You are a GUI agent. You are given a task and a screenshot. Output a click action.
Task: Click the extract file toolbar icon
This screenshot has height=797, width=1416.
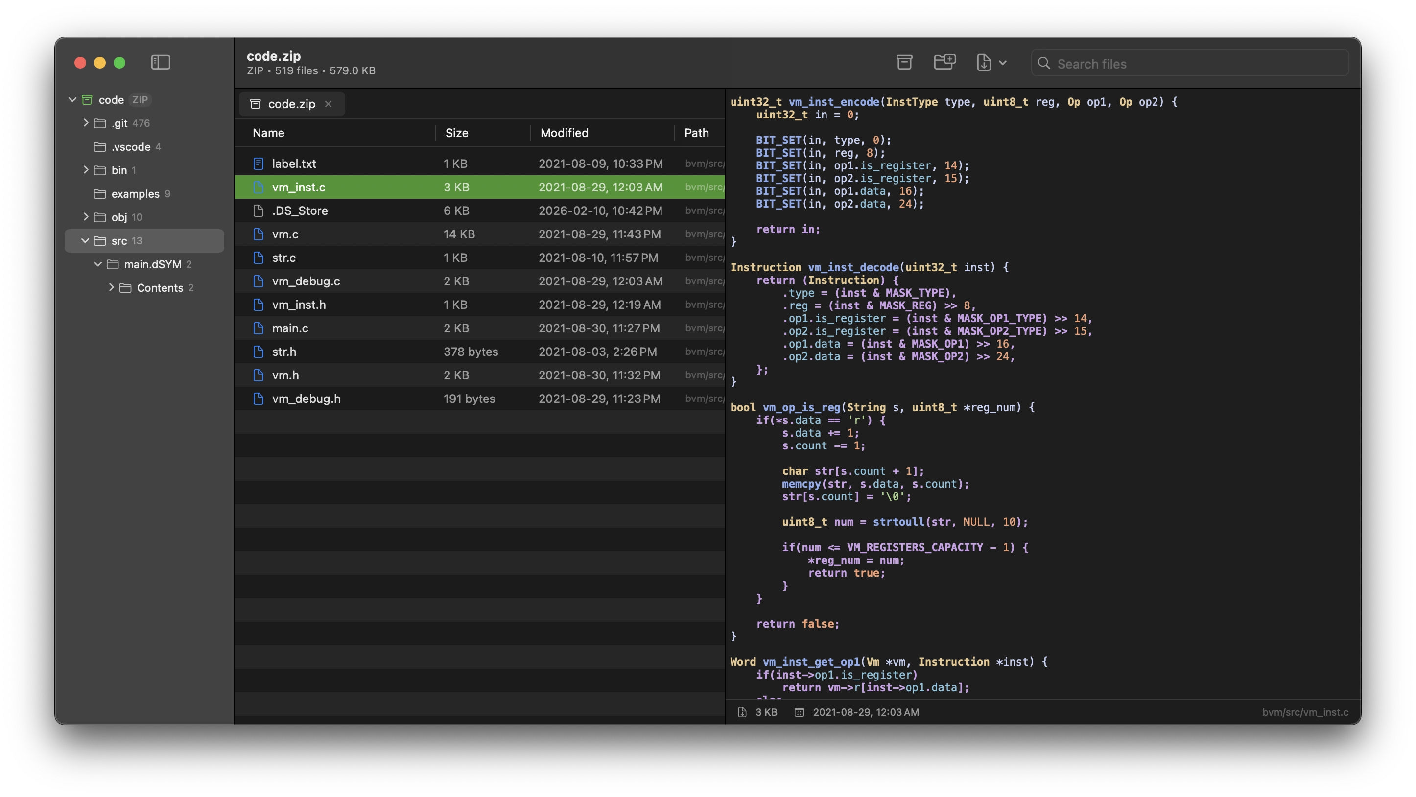tap(983, 63)
